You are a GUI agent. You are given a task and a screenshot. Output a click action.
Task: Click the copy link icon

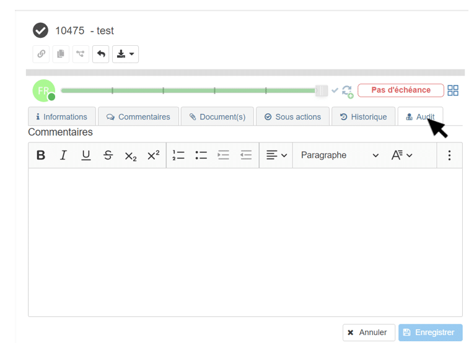tap(41, 54)
